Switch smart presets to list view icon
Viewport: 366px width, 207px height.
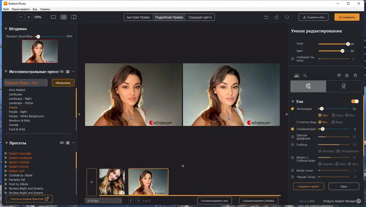point(67,72)
